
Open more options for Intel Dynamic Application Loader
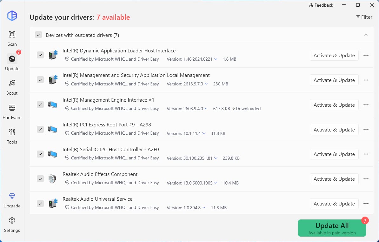click(x=366, y=55)
